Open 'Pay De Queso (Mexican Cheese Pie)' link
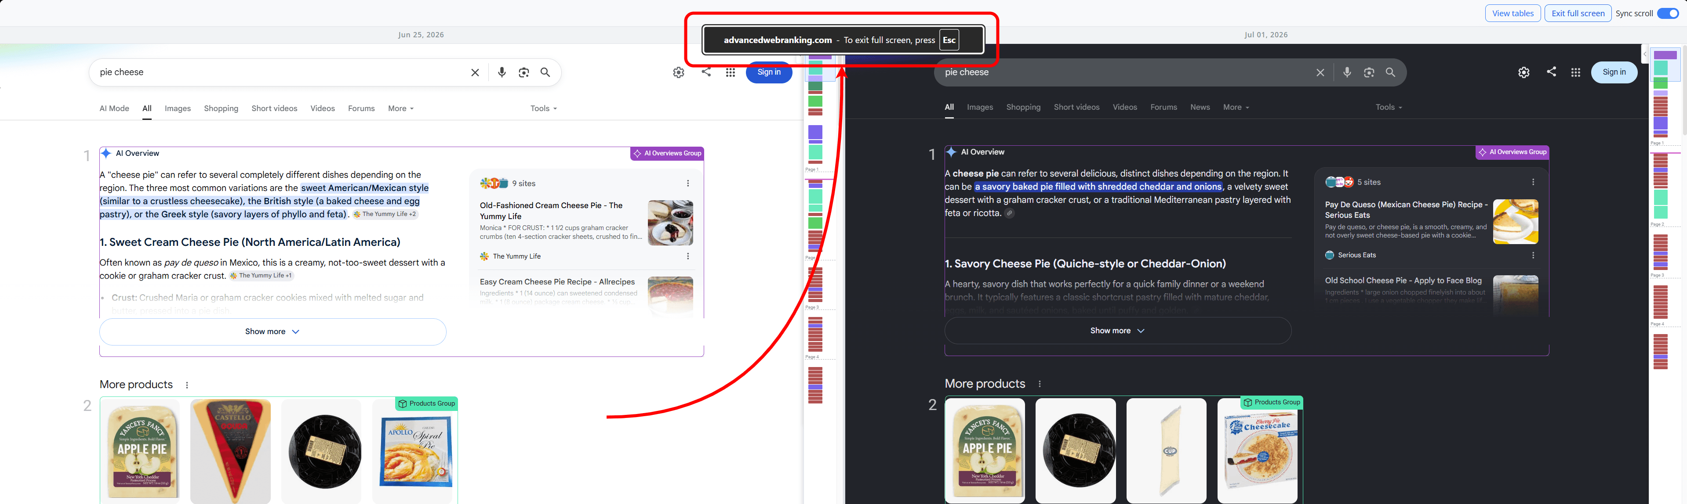Image resolution: width=1687 pixels, height=504 pixels. pyautogui.click(x=1406, y=210)
